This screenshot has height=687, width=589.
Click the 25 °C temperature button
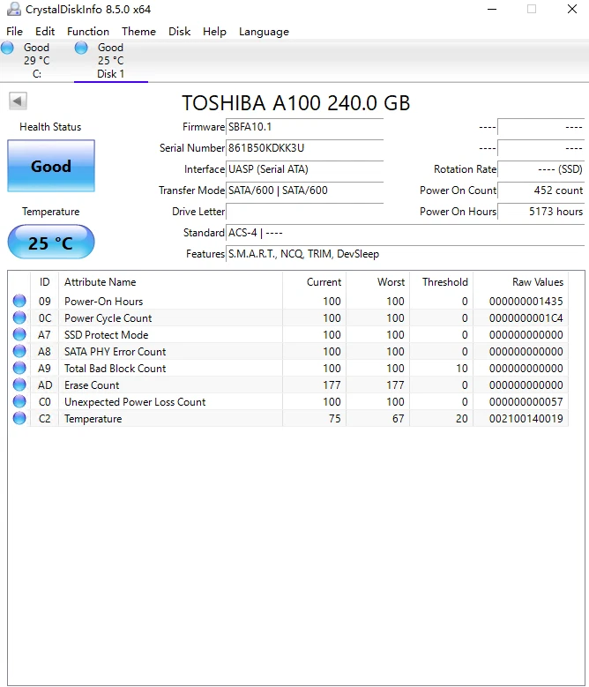coord(51,243)
